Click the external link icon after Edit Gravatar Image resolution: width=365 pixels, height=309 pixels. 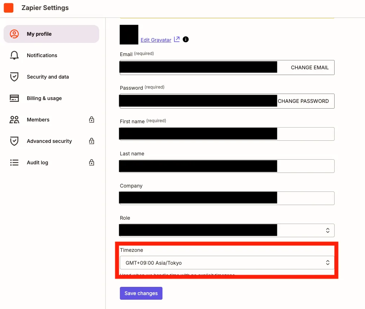pyautogui.click(x=177, y=39)
